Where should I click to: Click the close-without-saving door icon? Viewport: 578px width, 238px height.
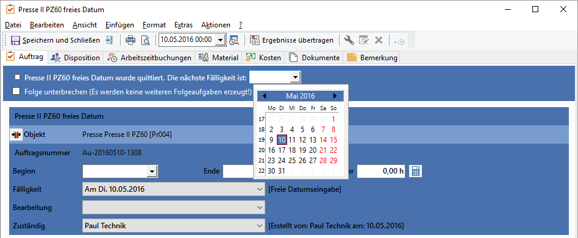(109, 40)
